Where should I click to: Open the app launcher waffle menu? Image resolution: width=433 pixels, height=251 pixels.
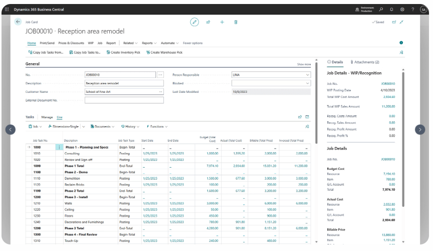point(7,9)
